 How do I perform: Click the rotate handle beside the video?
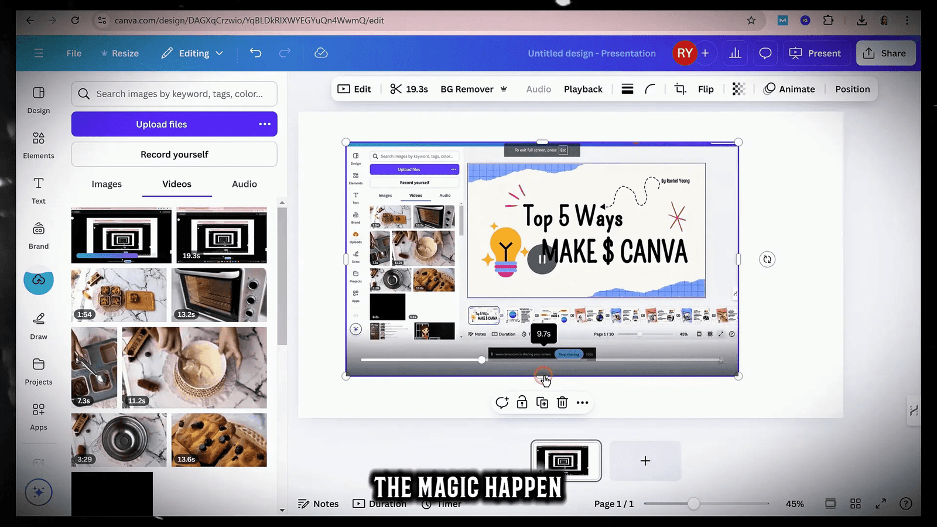point(767,259)
